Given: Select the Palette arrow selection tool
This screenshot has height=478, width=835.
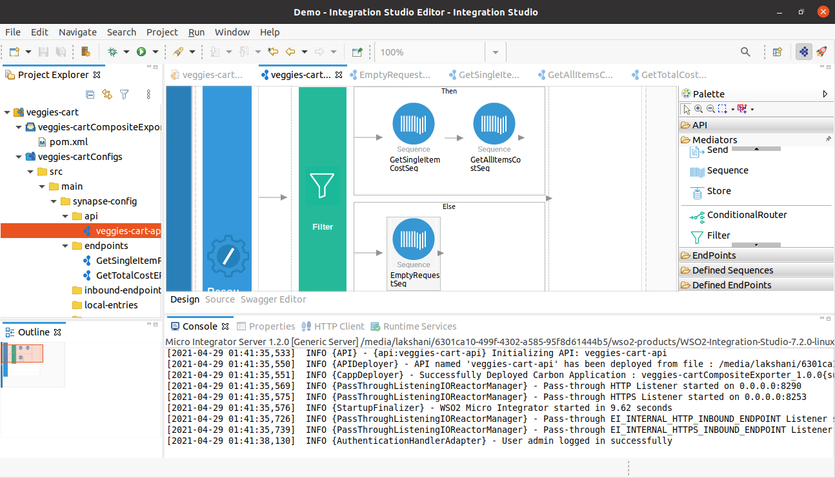Looking at the screenshot, I should click(x=687, y=109).
